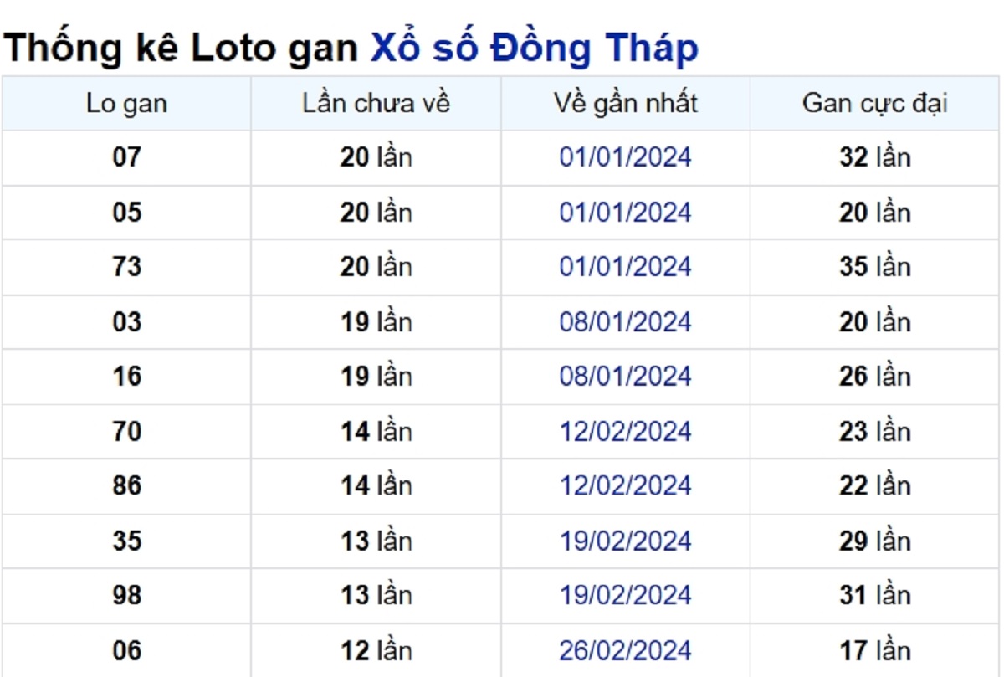Select the Về gần nhất column header
1004x677 pixels.
click(625, 104)
